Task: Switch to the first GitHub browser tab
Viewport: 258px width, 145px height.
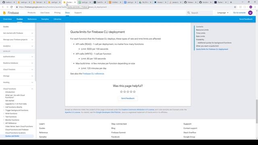Action: pyautogui.click(x=8, y=2)
